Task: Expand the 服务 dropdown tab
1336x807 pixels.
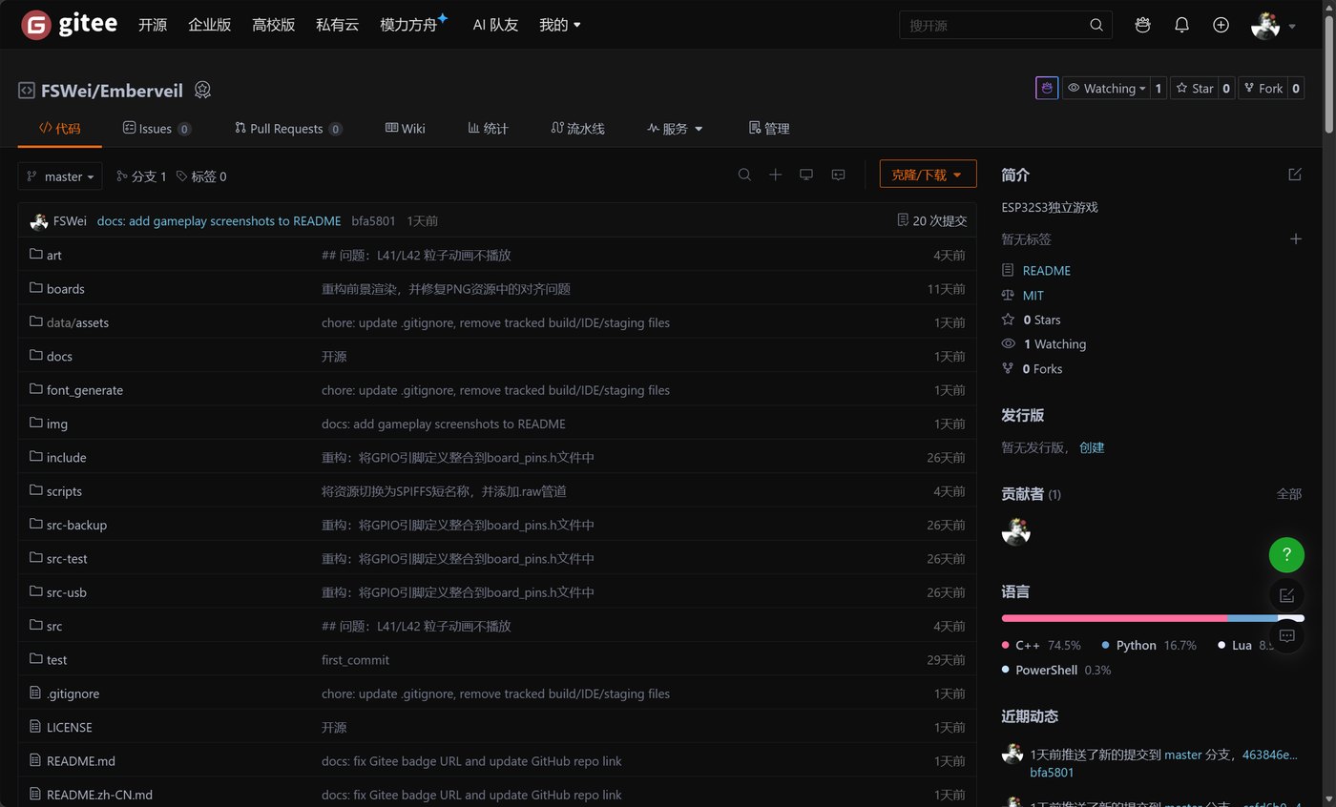Action: pos(675,129)
